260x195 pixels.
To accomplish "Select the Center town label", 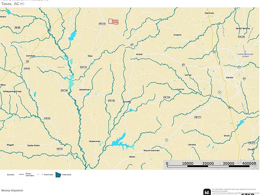I will [230, 78].
